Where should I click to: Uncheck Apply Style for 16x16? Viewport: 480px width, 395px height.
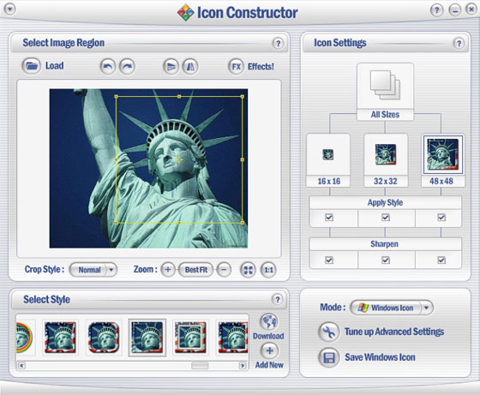[x=329, y=218]
